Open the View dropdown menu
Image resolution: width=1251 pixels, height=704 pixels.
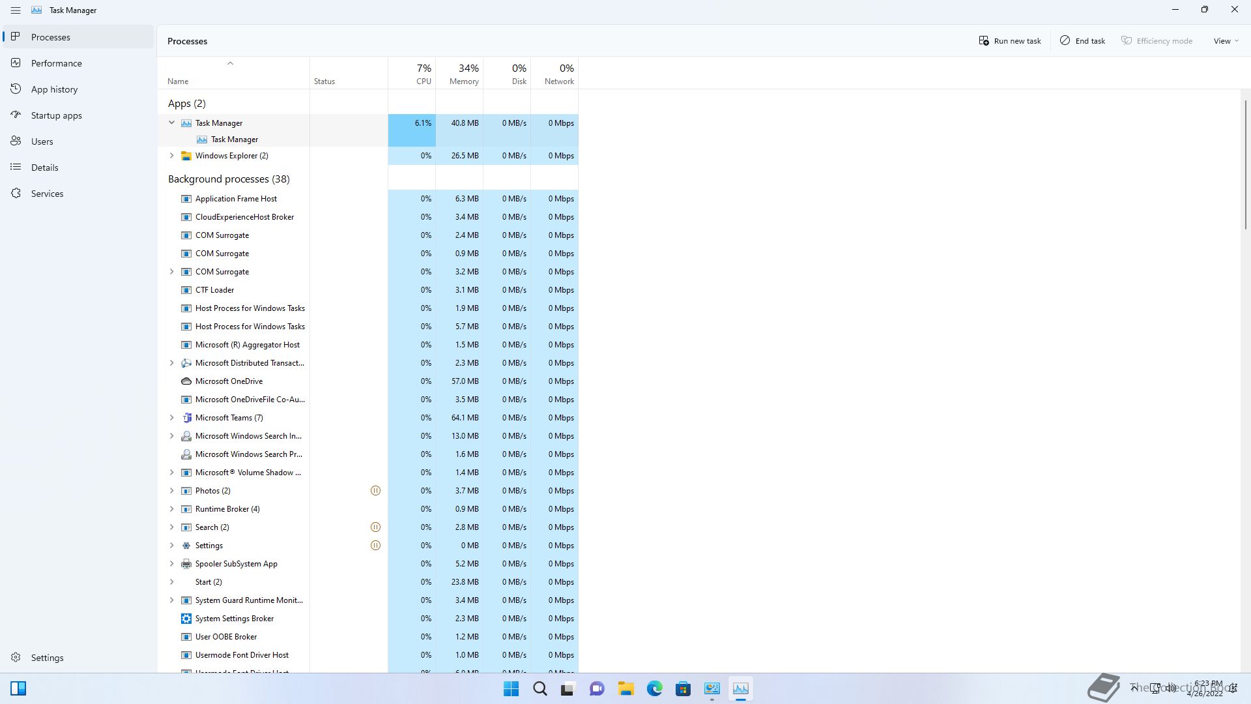pos(1226,40)
